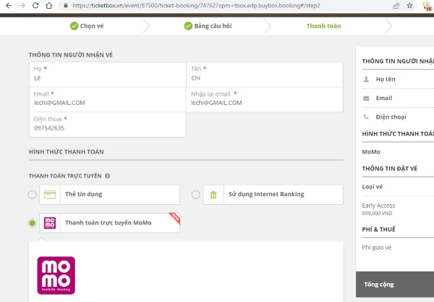Select the MoMo payment radio button
Screen dimensions: 434x302
(32, 223)
